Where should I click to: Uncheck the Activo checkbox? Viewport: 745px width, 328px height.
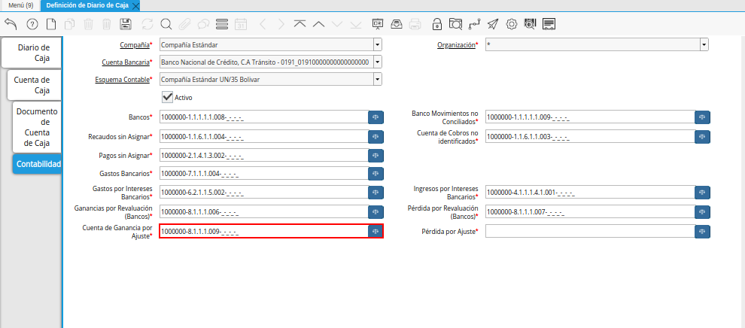[x=167, y=97]
